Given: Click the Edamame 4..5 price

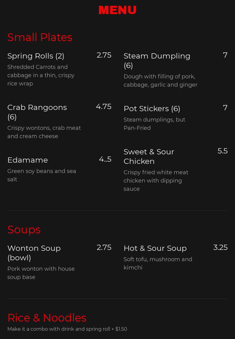Looking at the screenshot, I should coord(105,159).
